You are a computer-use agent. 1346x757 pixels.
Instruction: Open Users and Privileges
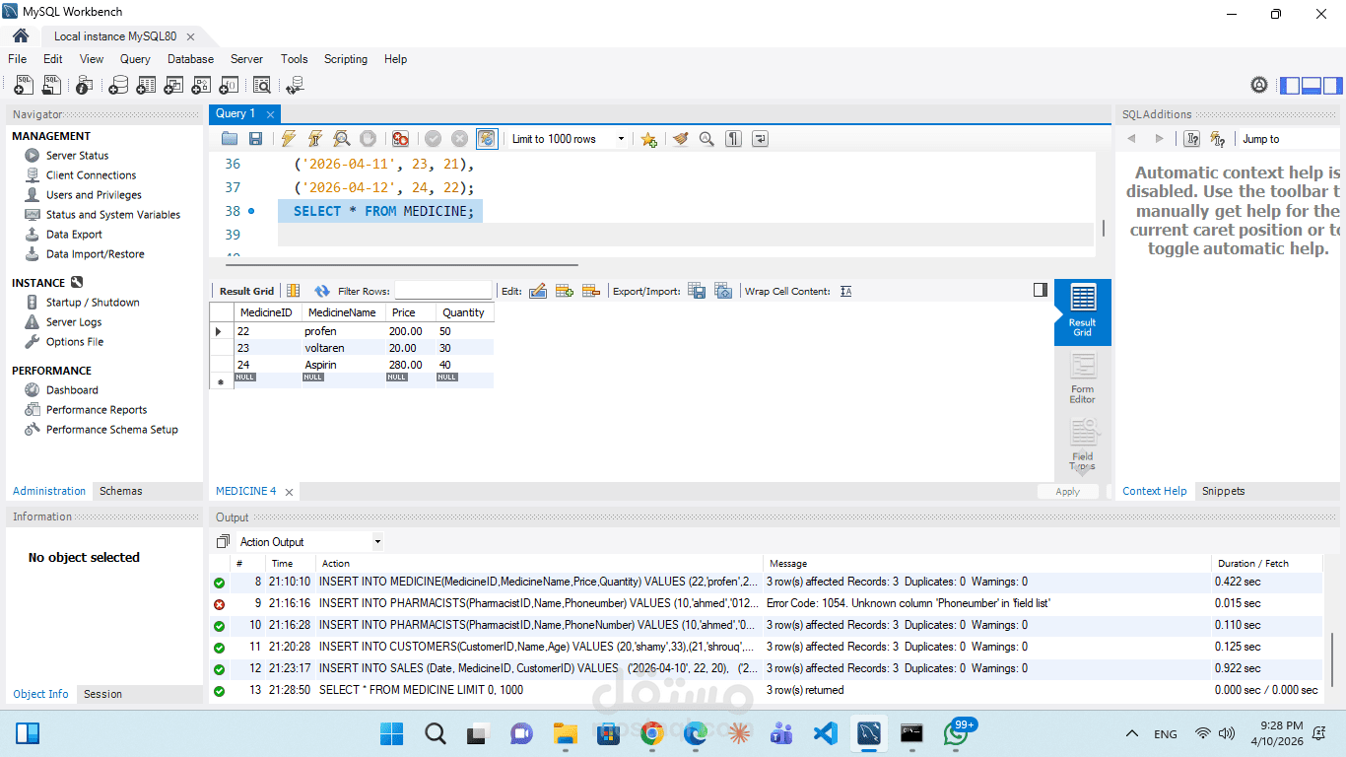[94, 195]
